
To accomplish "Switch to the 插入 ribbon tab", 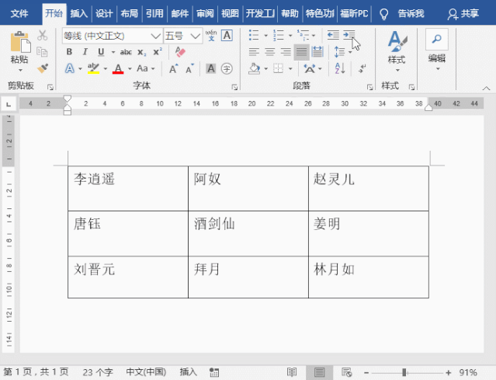I will tap(78, 13).
